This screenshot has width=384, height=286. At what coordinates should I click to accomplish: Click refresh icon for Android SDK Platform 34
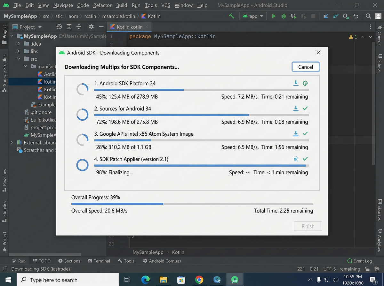305,83
